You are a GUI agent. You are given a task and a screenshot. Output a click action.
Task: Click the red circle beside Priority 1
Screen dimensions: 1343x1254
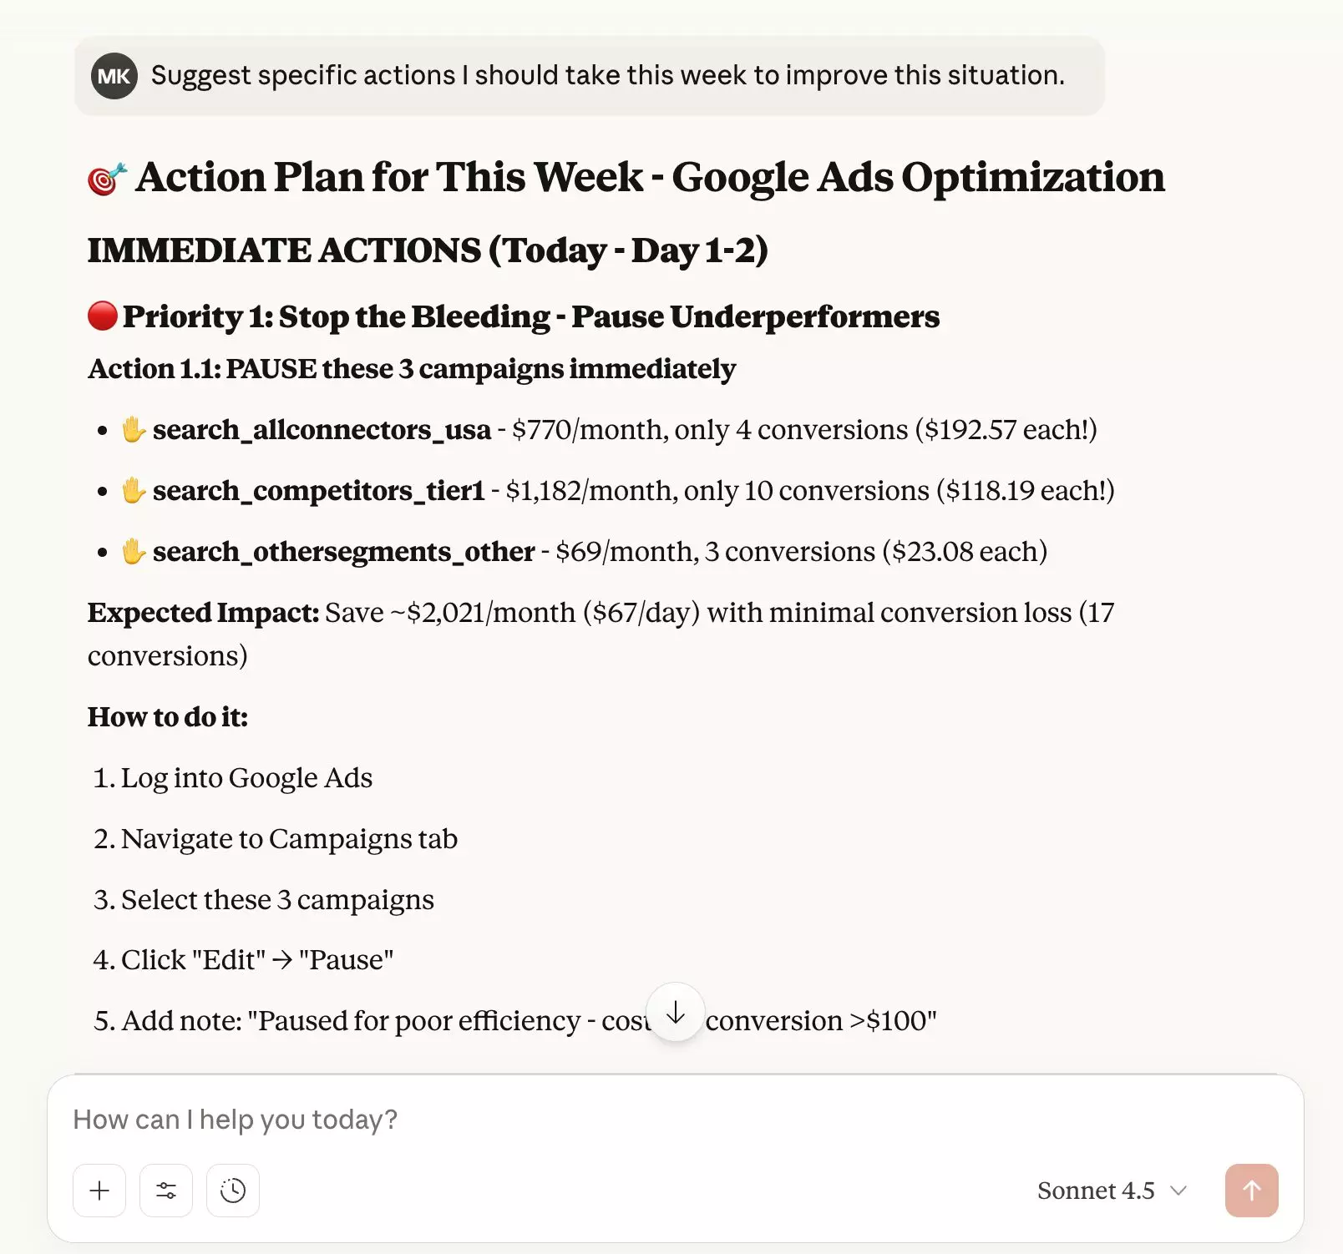tap(103, 316)
